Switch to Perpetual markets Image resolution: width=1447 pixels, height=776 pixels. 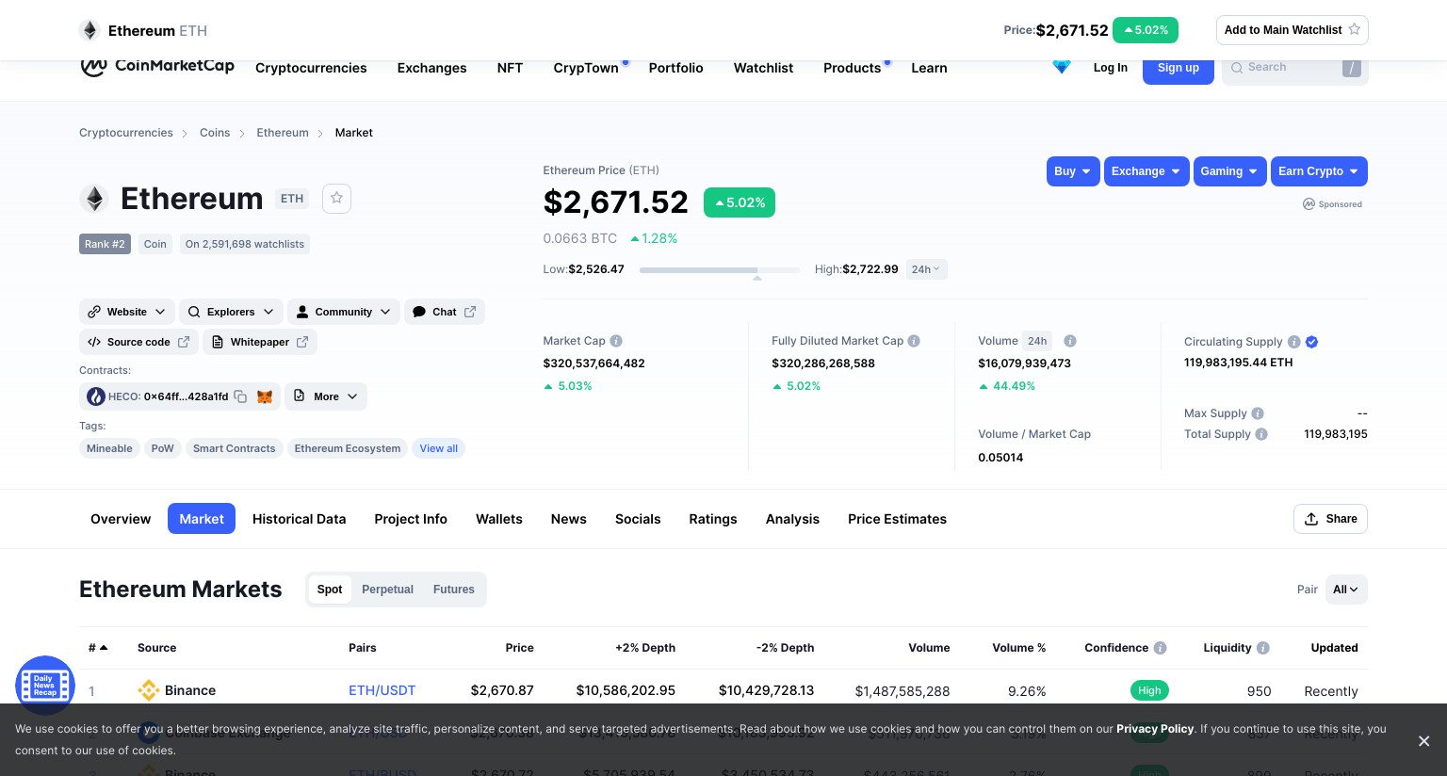(x=387, y=590)
